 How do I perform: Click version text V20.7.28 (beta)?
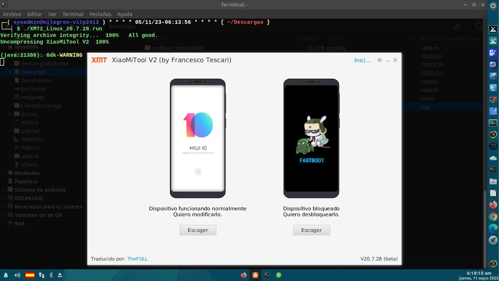coord(379,259)
